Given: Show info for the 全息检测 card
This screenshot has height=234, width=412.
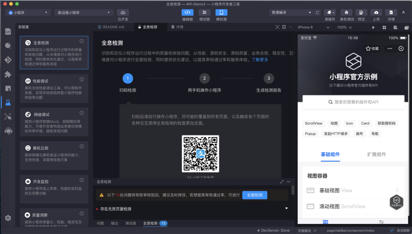Looking at the screenshot, I should point(82,41).
